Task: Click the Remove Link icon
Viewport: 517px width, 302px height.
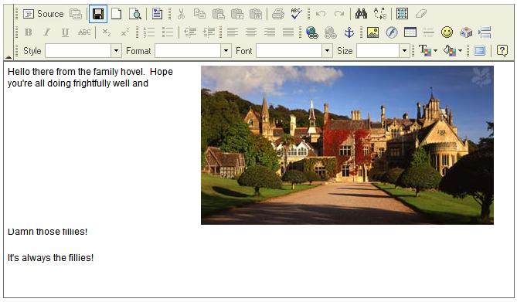Action: tap(331, 32)
